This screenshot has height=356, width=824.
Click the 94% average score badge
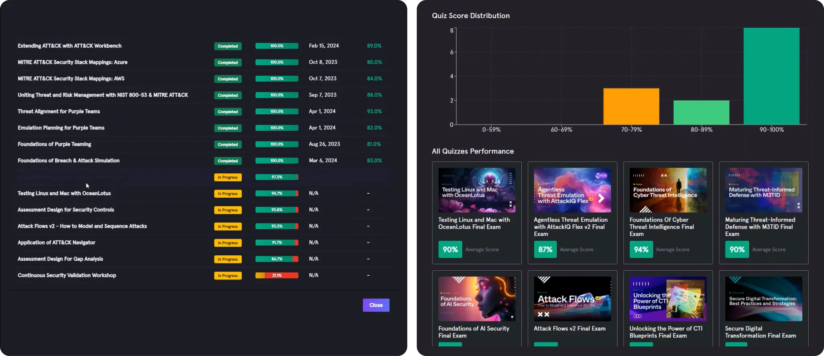(641, 250)
